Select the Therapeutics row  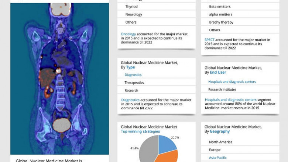pyautogui.click(x=156, y=82)
